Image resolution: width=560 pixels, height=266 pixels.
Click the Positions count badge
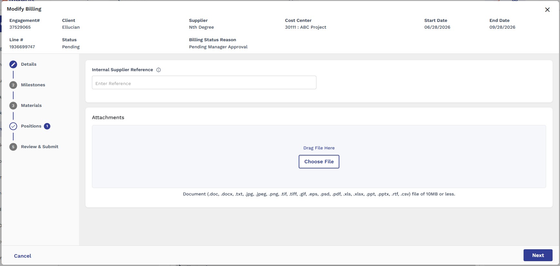[47, 126]
